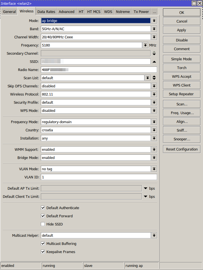Open the Skip DFS Channels dropdown
This screenshot has width=203, height=270.
[x=154, y=86]
